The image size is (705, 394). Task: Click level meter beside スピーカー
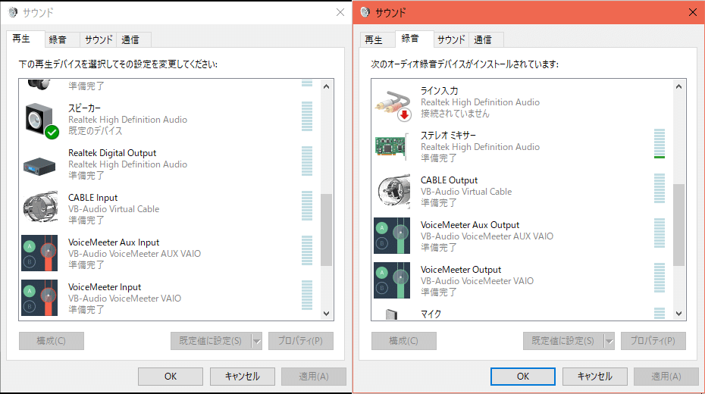307,117
